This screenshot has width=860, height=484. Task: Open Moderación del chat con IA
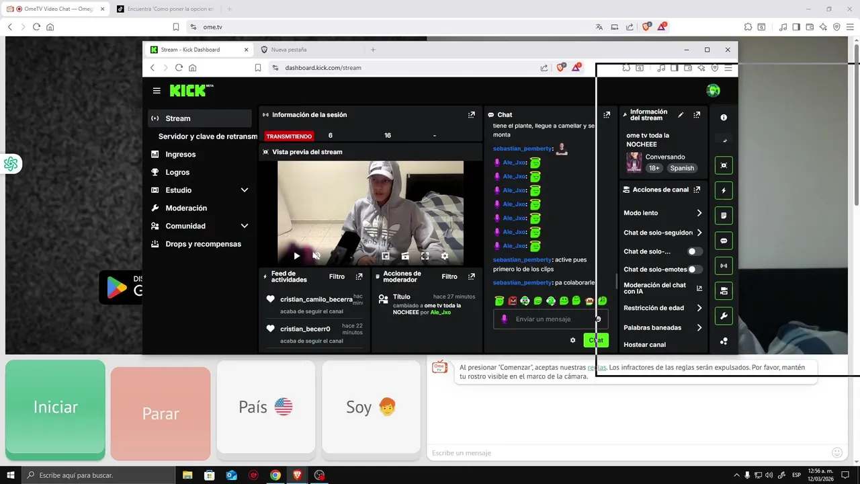(x=662, y=288)
